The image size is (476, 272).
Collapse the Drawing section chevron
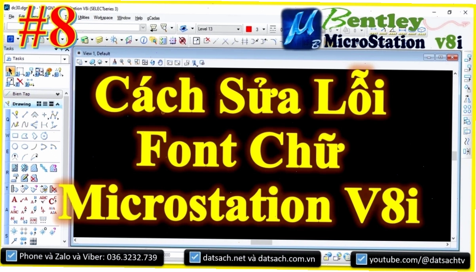57,104
